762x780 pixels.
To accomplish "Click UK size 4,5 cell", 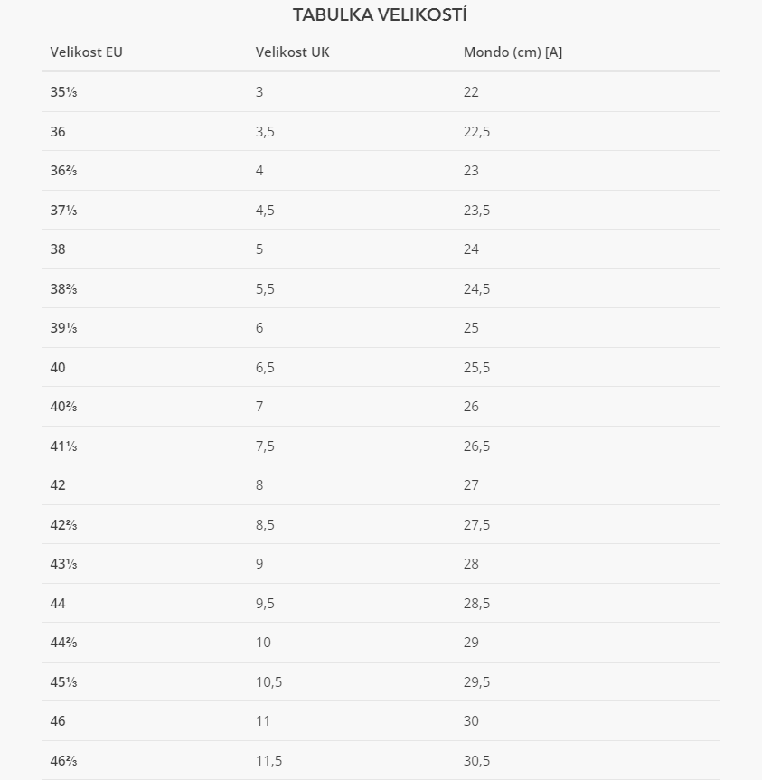I will pos(265,211).
